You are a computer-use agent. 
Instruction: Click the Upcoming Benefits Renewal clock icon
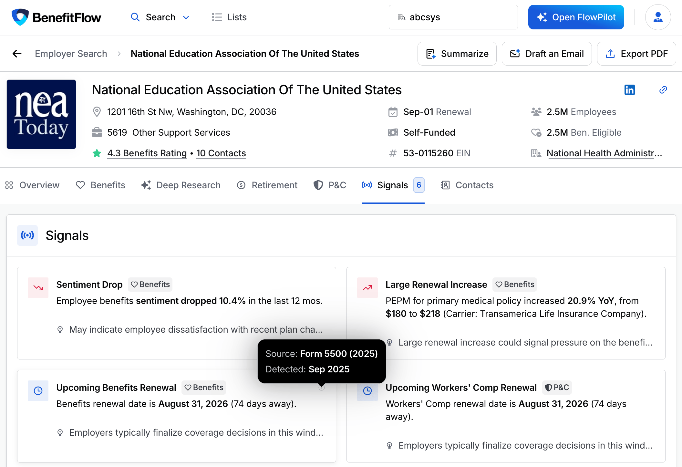tap(38, 391)
